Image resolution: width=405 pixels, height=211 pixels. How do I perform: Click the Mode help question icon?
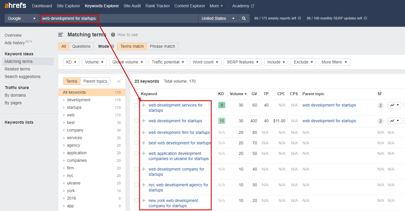[112, 46]
